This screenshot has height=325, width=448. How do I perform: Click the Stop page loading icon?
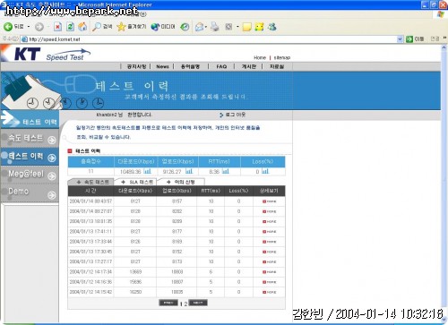[57, 27]
